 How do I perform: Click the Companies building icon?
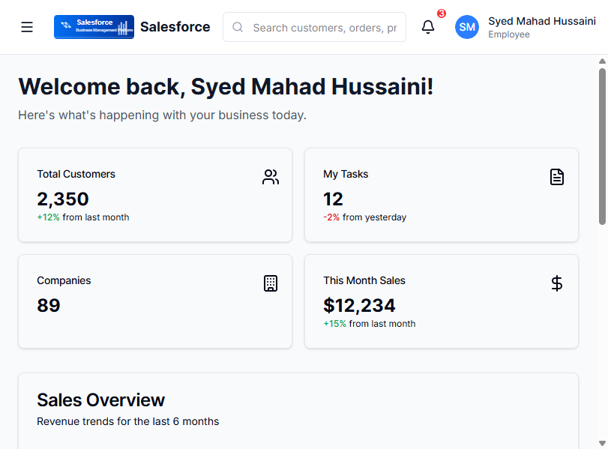tap(271, 283)
